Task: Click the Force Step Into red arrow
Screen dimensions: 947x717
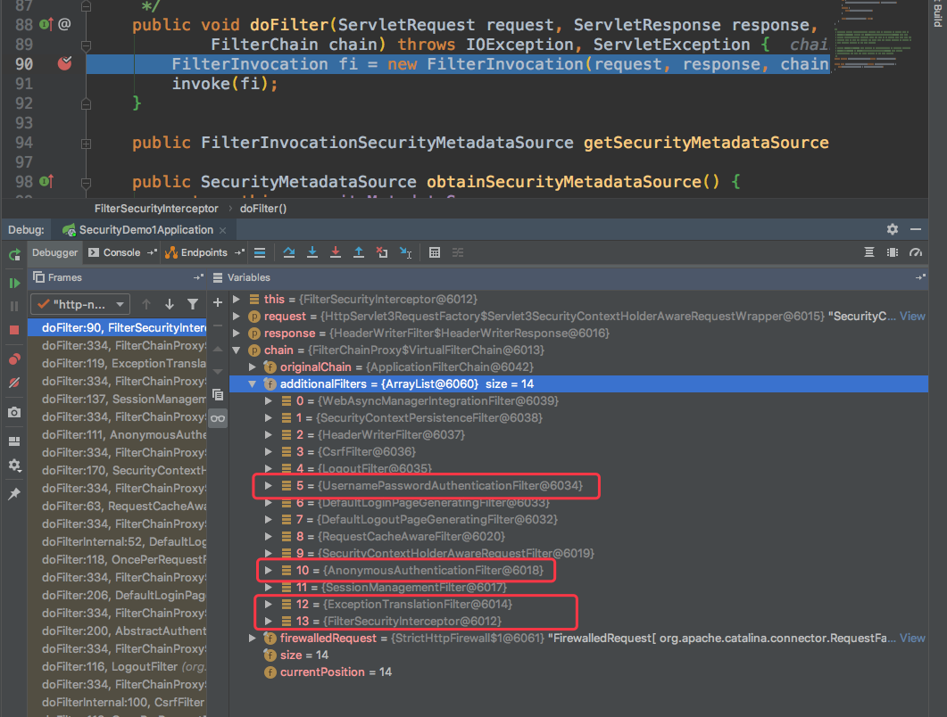Action: tap(335, 252)
